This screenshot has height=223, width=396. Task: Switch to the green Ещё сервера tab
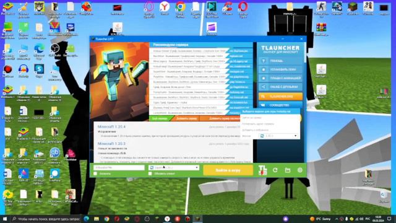(x=161, y=118)
